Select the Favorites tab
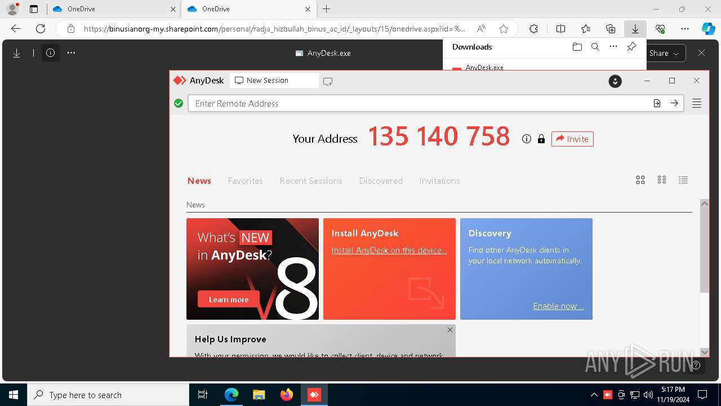 [x=245, y=181]
